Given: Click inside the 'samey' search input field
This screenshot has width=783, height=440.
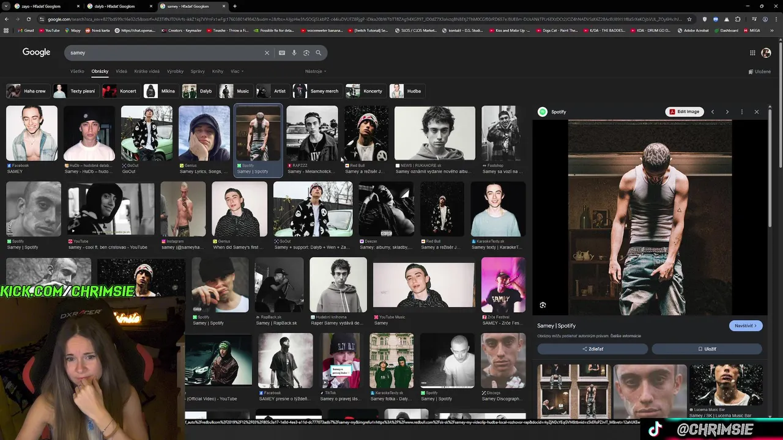Looking at the screenshot, I should coord(165,53).
